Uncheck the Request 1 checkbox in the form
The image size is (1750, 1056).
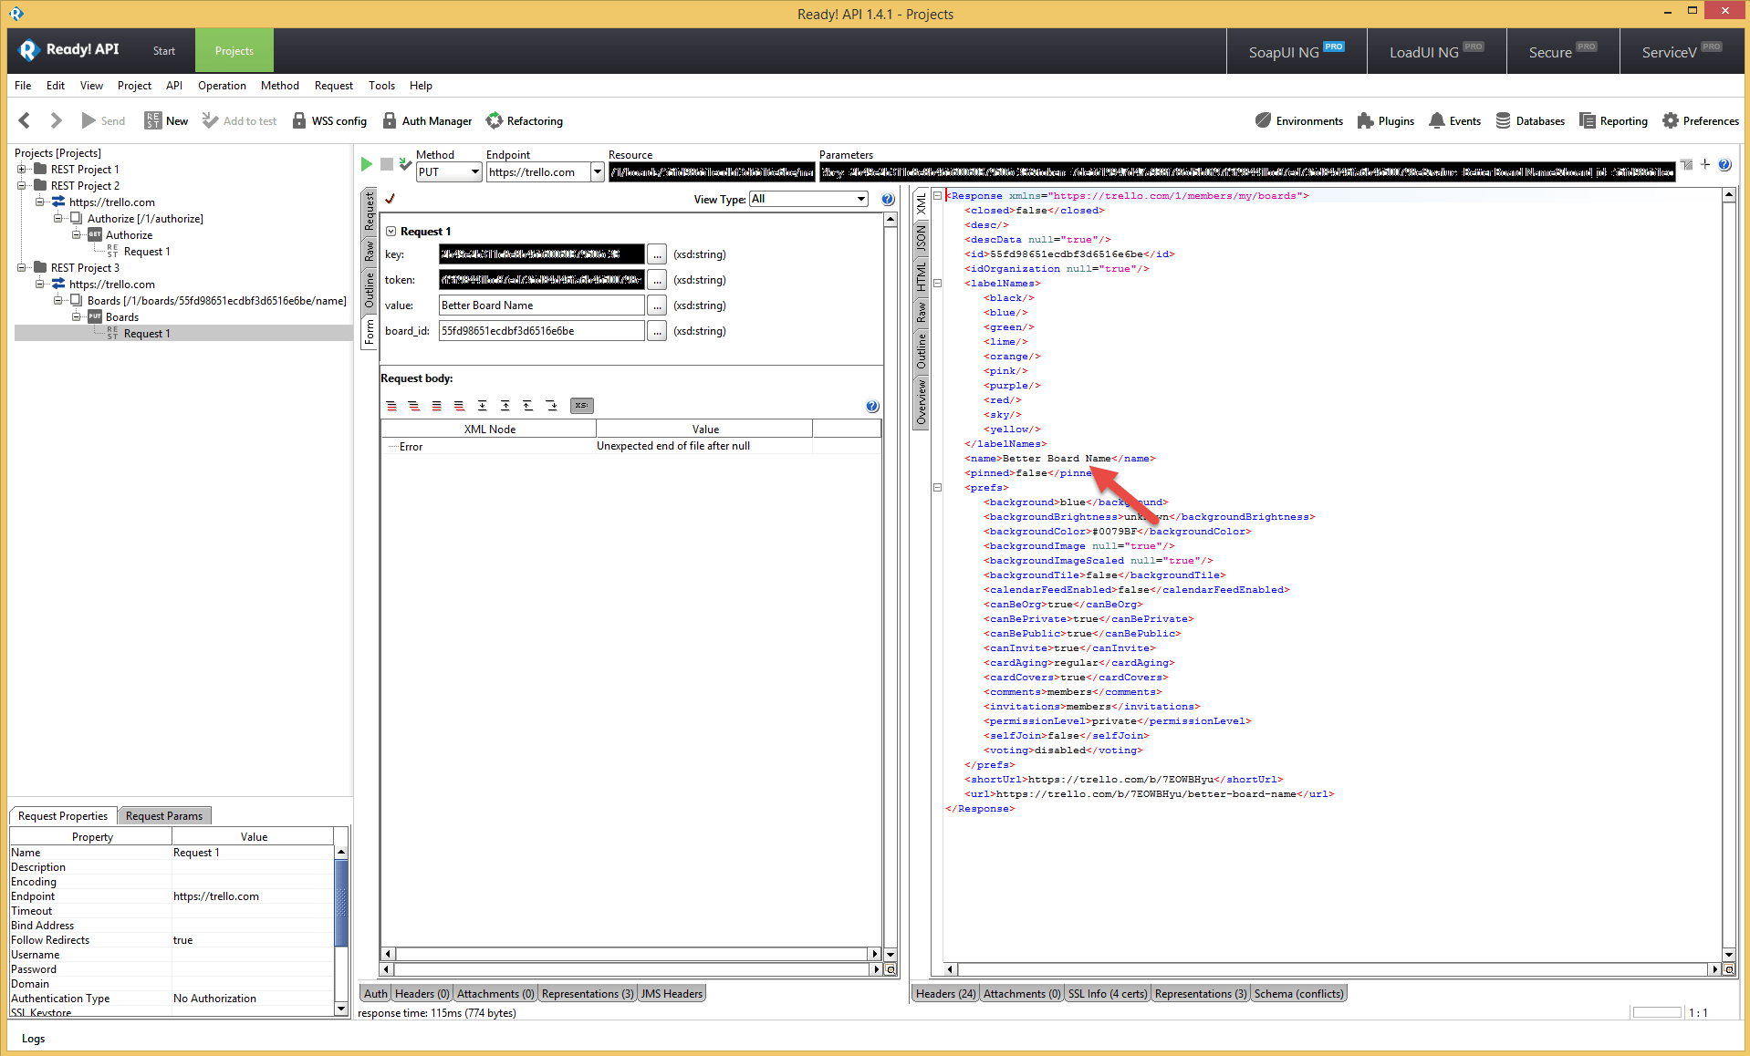391,231
